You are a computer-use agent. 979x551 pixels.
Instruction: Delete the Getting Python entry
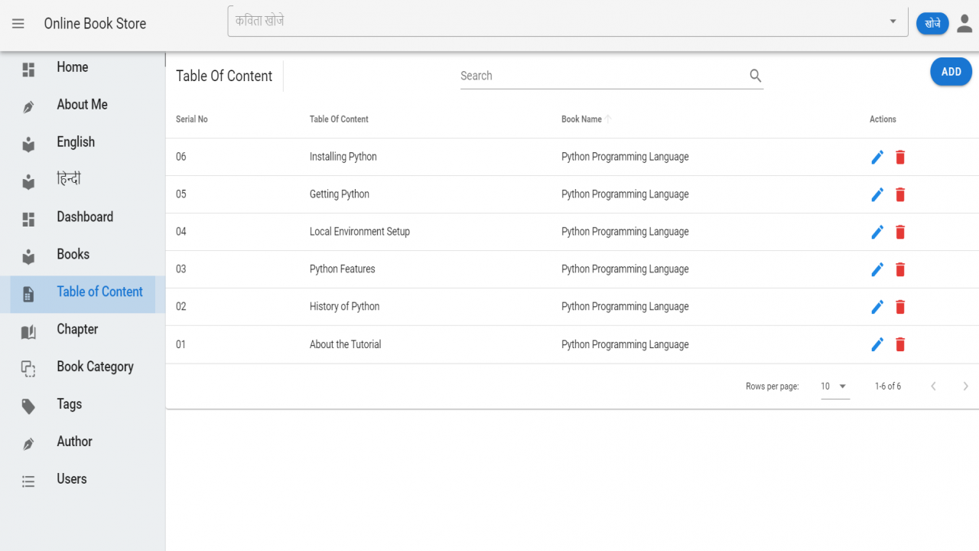coord(900,194)
